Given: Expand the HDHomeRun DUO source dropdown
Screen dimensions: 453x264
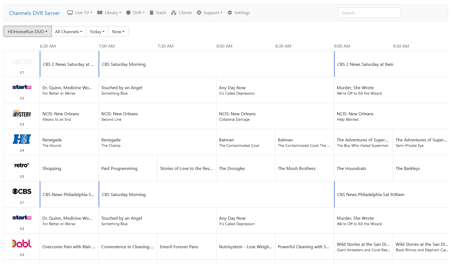Looking at the screenshot, I should [x=28, y=32].
